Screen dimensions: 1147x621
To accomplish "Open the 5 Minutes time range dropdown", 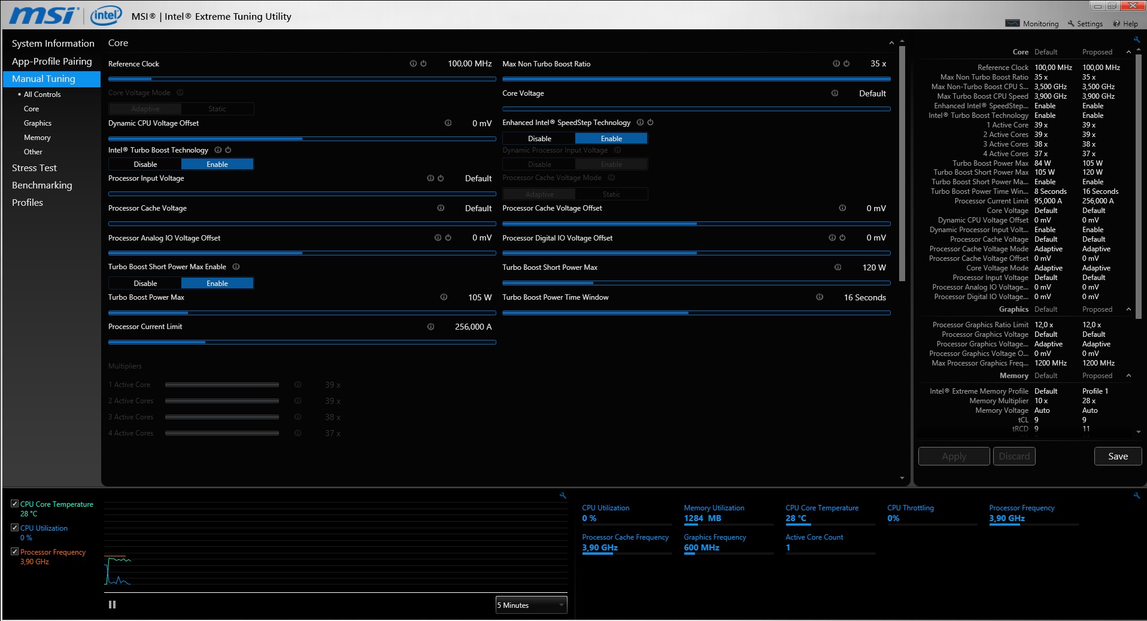I will click(531, 605).
